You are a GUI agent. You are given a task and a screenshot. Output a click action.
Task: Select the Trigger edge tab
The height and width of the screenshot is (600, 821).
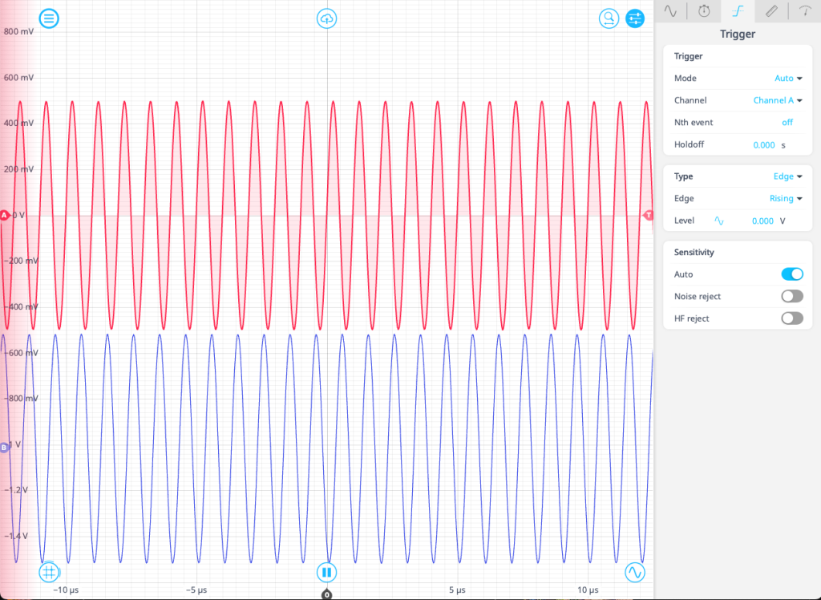point(738,11)
